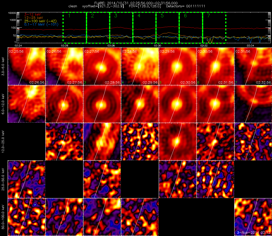
Task: Click the 'clean' algorithm label
Action: (x=73, y=6)
